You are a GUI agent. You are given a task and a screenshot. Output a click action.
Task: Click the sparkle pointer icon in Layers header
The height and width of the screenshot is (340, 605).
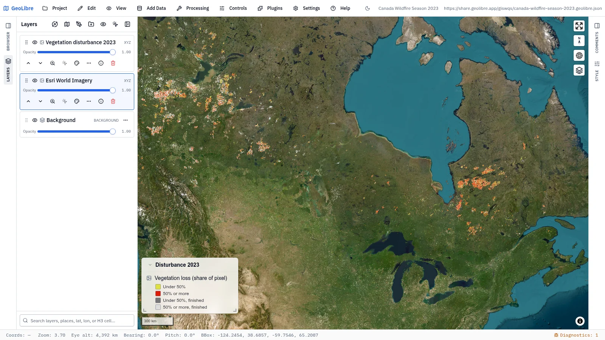tap(115, 24)
